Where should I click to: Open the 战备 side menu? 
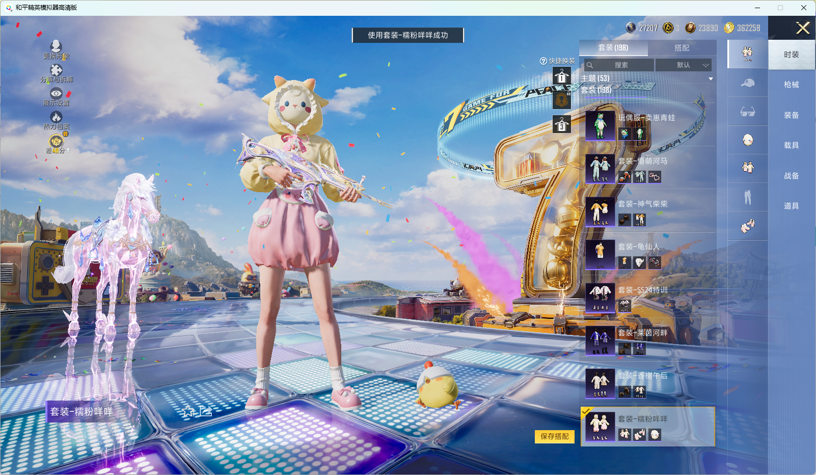tap(792, 176)
